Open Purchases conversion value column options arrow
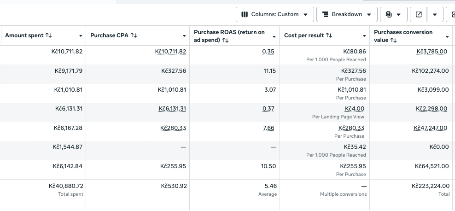 pos(447,36)
